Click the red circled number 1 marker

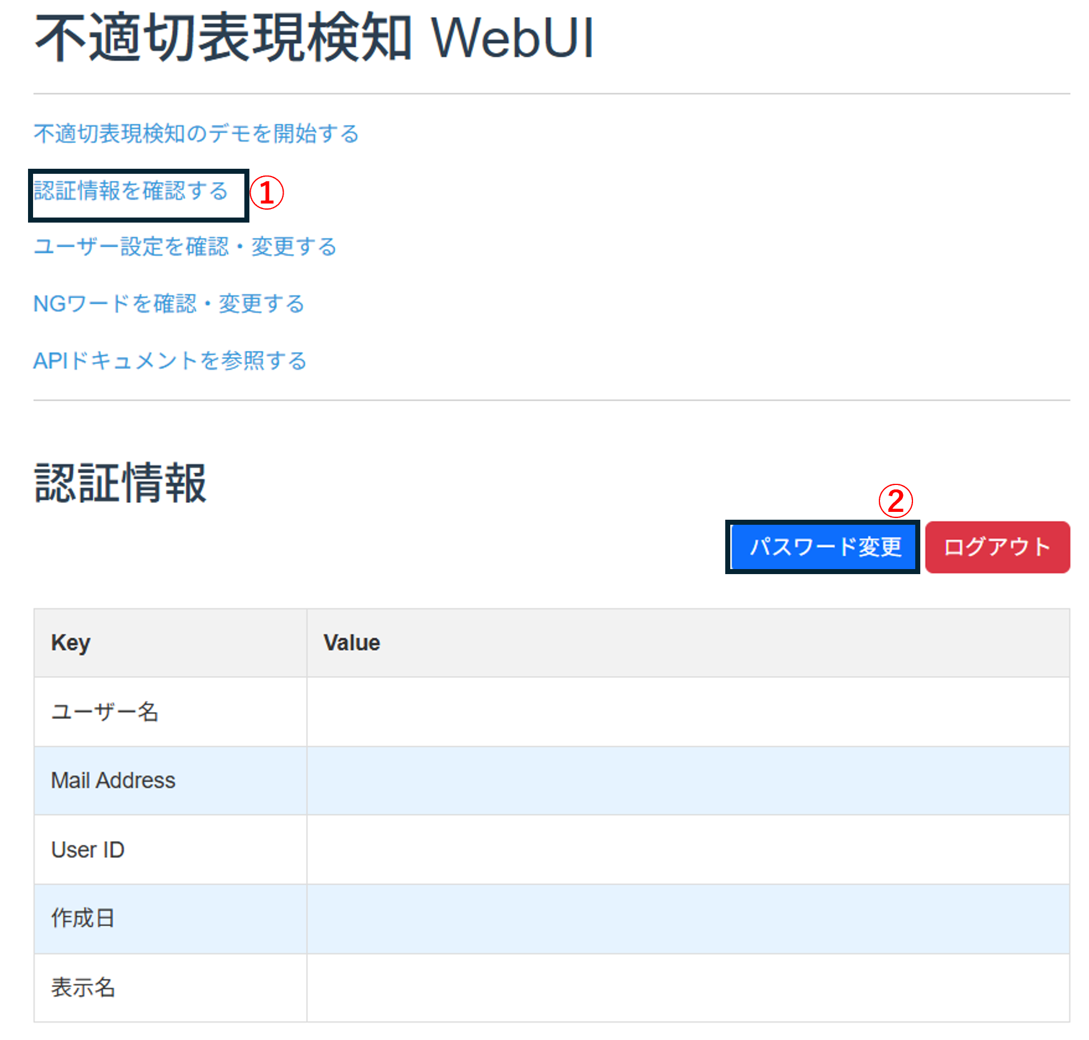(266, 193)
